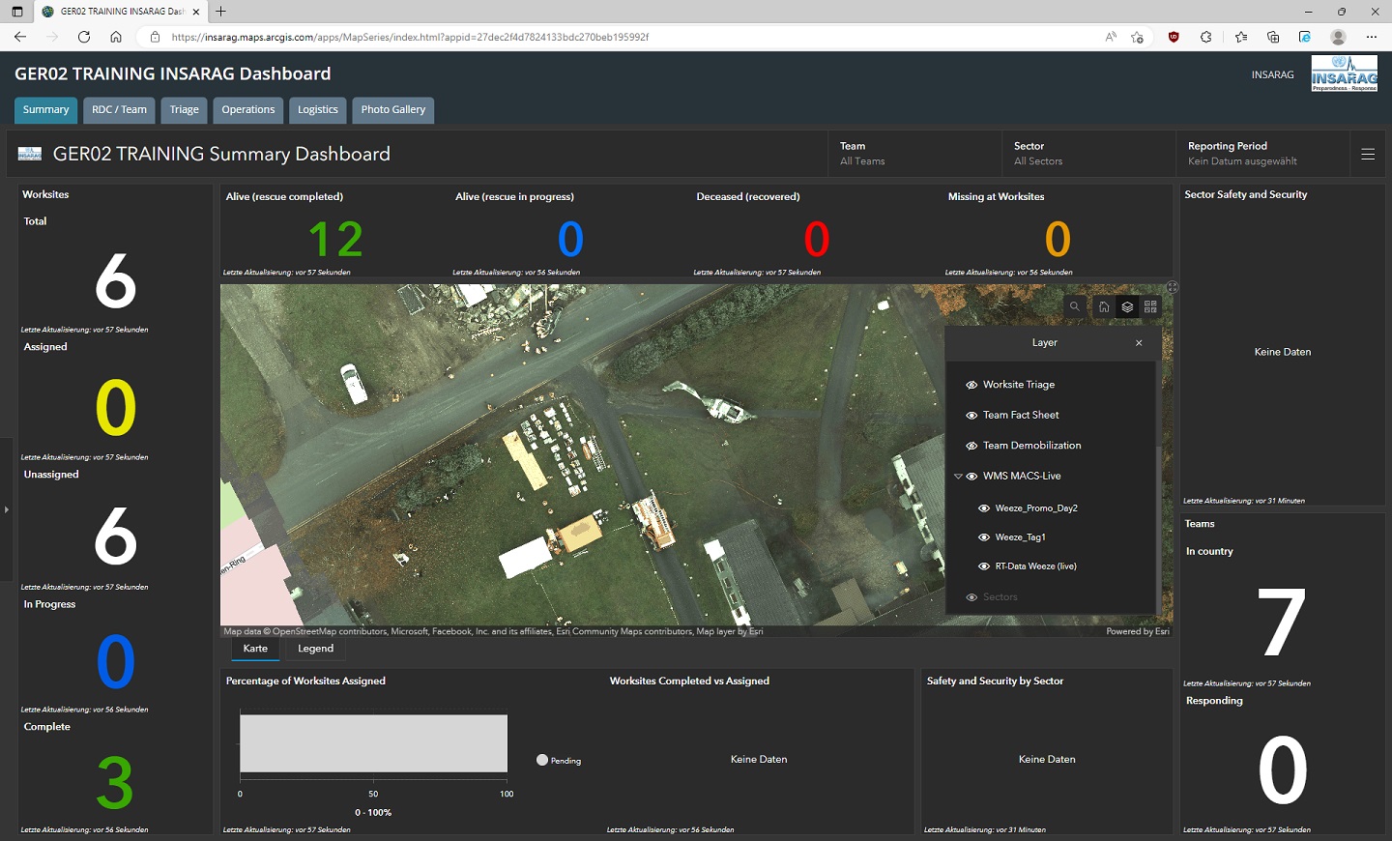This screenshot has height=841, width=1392.
Task: Open the hamburger menu in header
Action: 1368,154
